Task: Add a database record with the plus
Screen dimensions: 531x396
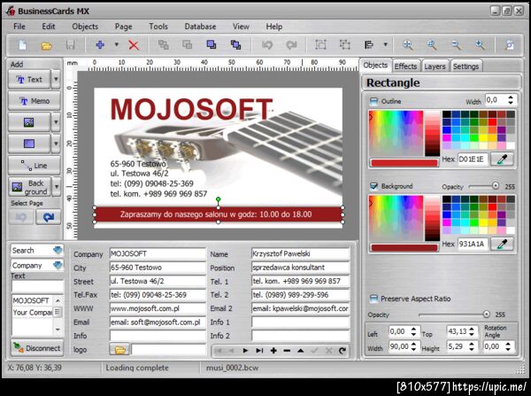Action: click(x=273, y=351)
